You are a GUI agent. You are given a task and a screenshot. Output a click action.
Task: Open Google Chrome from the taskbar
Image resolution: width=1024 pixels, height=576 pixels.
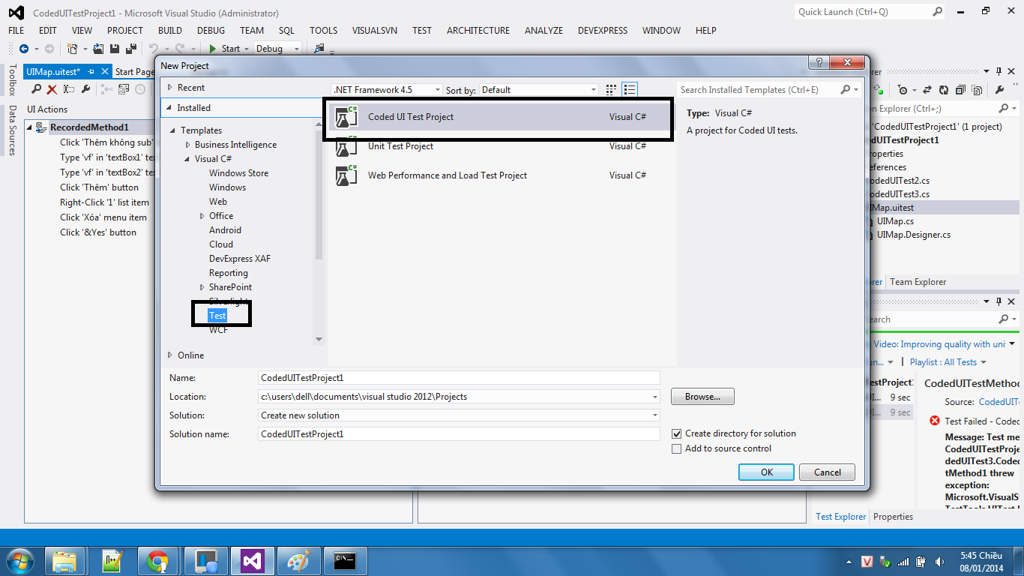pyautogui.click(x=157, y=560)
